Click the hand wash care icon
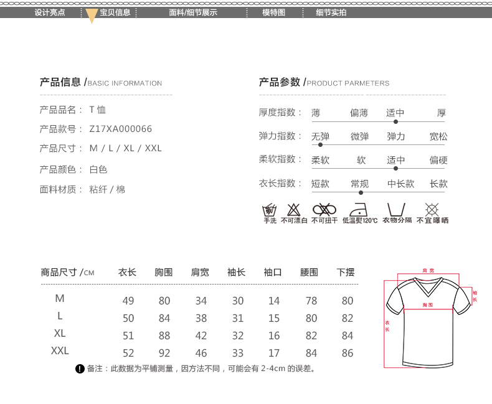 (x=269, y=209)
